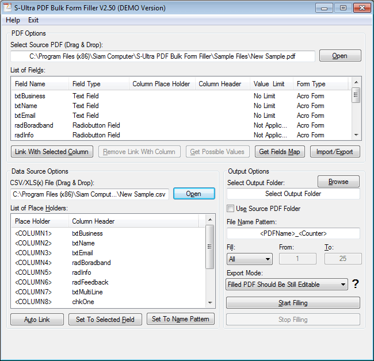Open the Fill dropdown set to All
The width and height of the screenshot is (374, 361).
[x=250, y=259]
